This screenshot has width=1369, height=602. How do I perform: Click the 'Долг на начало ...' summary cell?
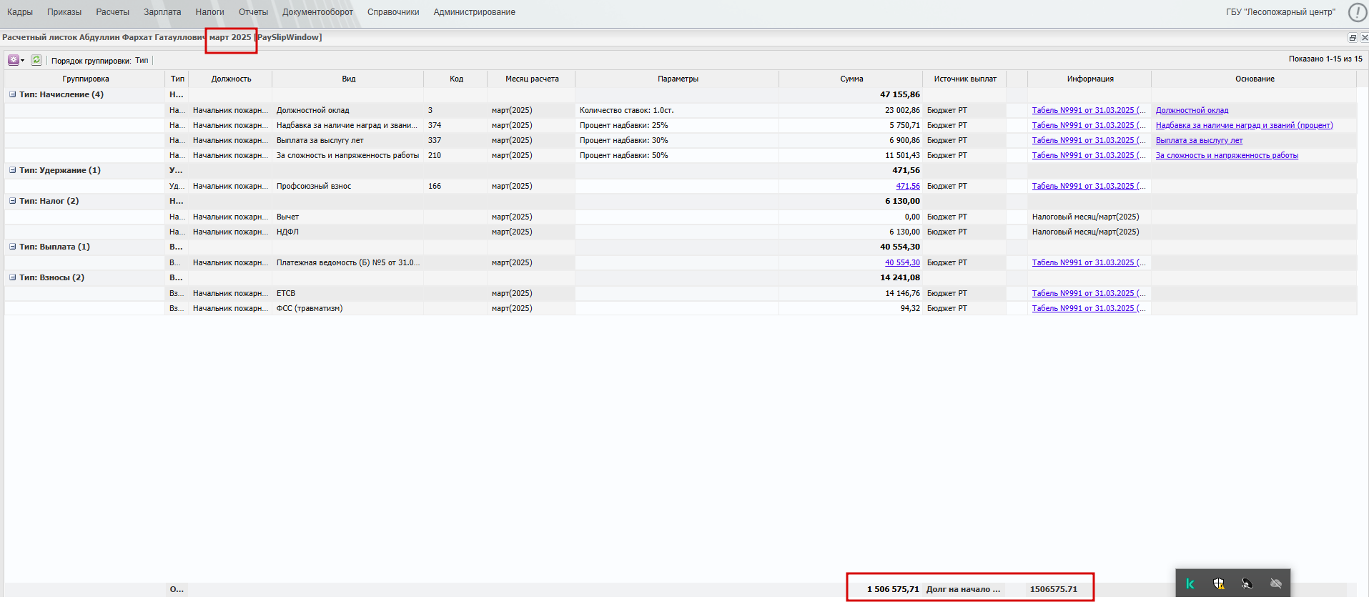pos(964,589)
